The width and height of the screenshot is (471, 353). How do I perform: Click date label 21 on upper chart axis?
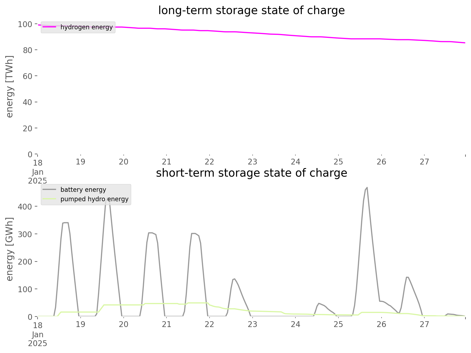point(166,162)
